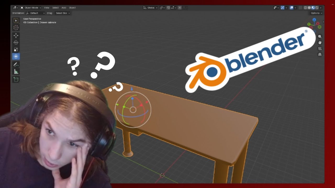This screenshot has height=188, width=335.
Task: Toggle show gizmos button
Action: click(282, 8)
